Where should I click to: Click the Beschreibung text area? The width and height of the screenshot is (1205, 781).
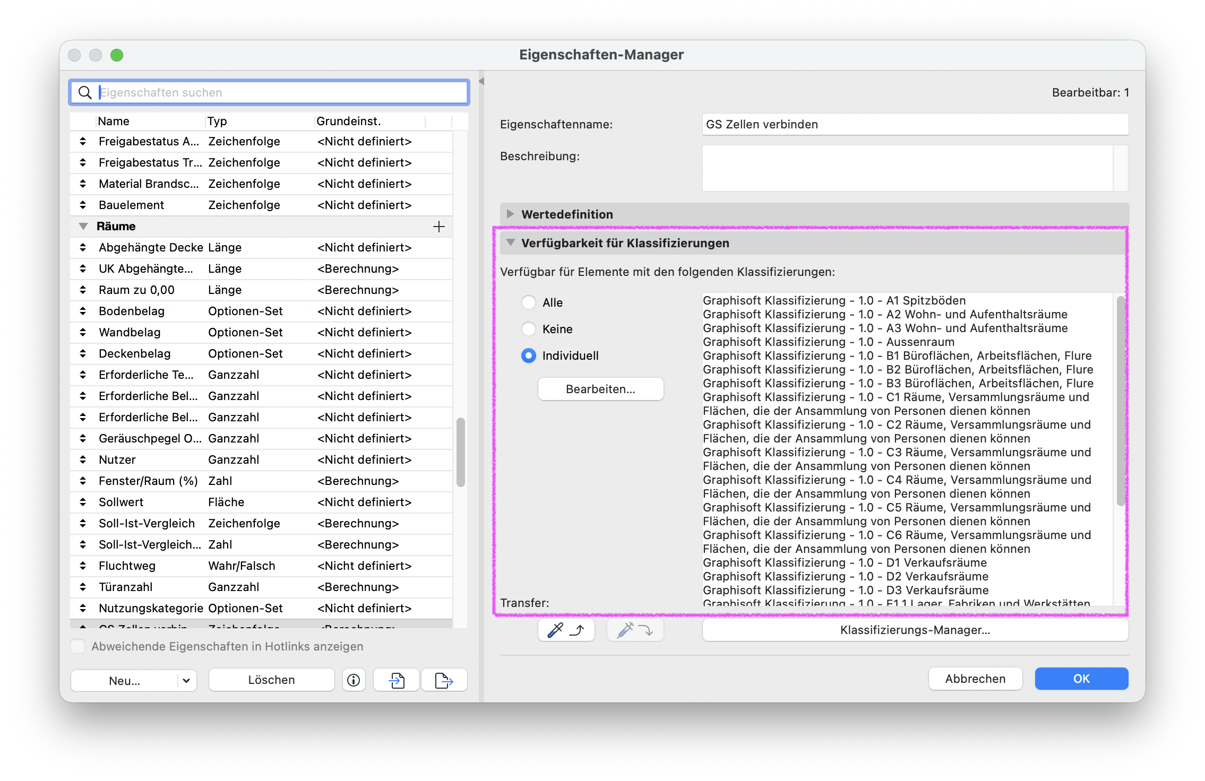pos(908,168)
